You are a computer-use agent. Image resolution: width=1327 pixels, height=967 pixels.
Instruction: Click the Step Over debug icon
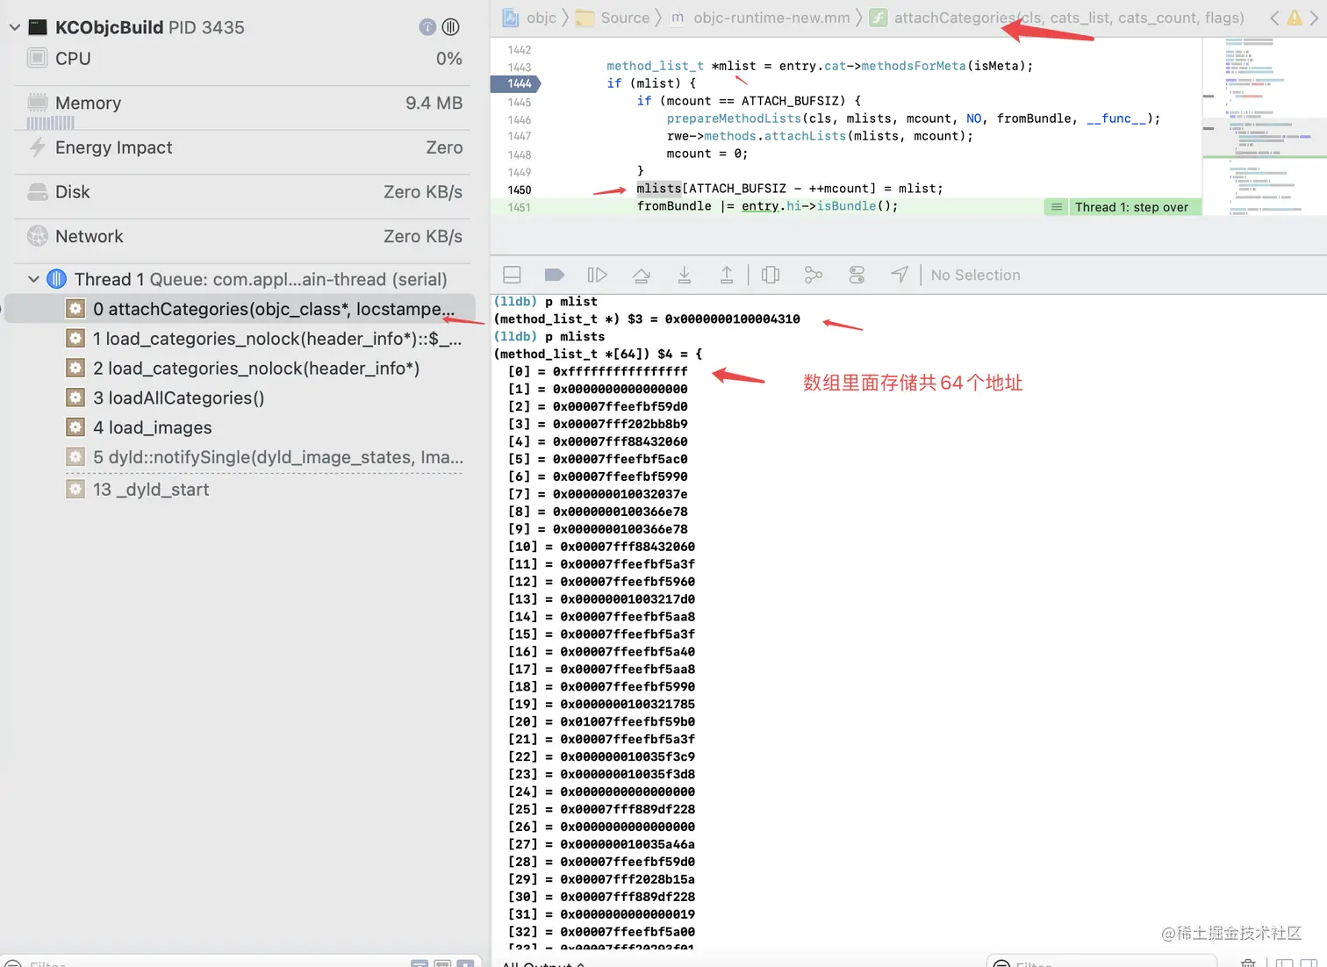point(642,275)
